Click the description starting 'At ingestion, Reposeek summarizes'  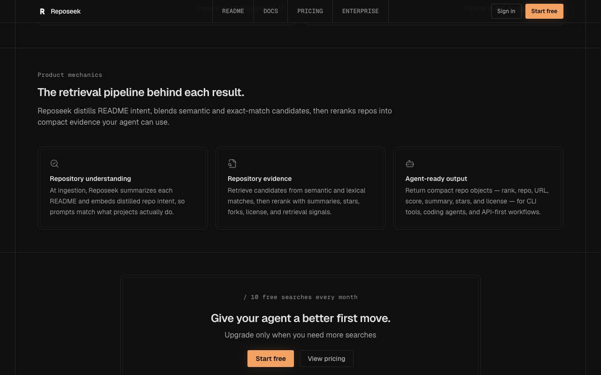(117, 201)
